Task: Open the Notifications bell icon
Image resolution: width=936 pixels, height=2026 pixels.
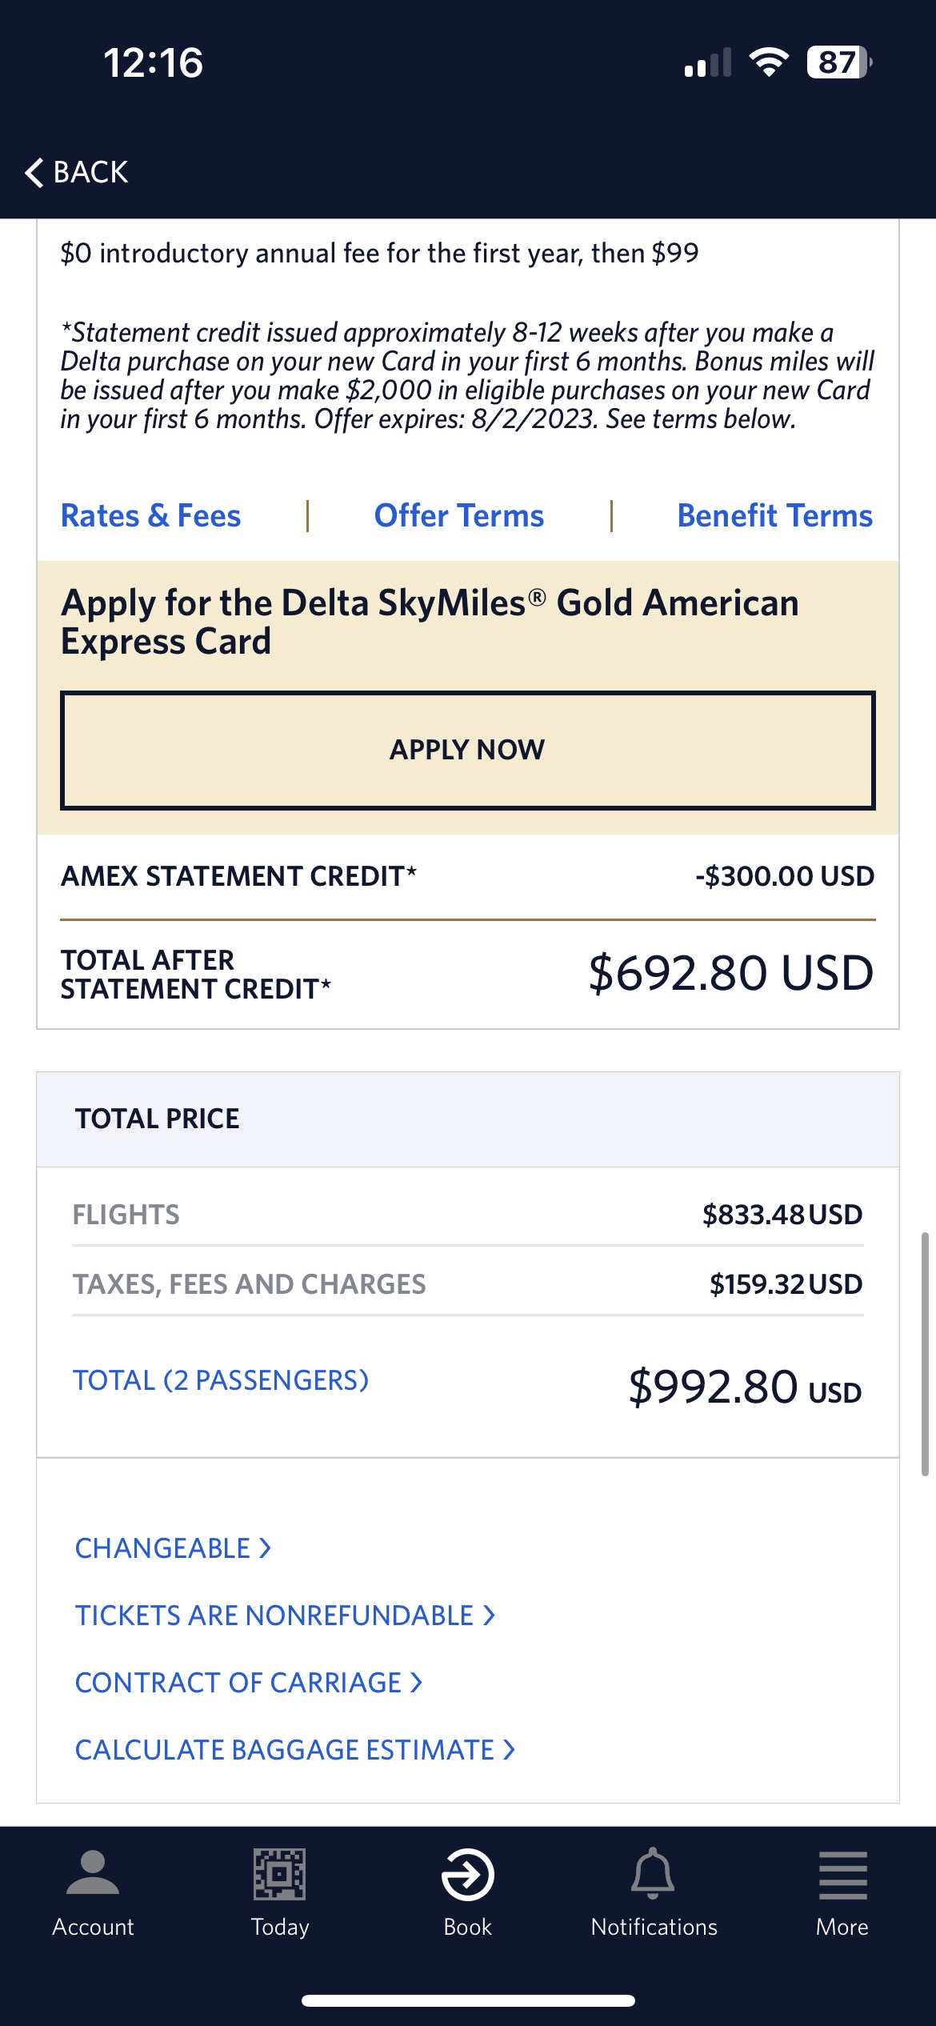Action: (x=654, y=1873)
